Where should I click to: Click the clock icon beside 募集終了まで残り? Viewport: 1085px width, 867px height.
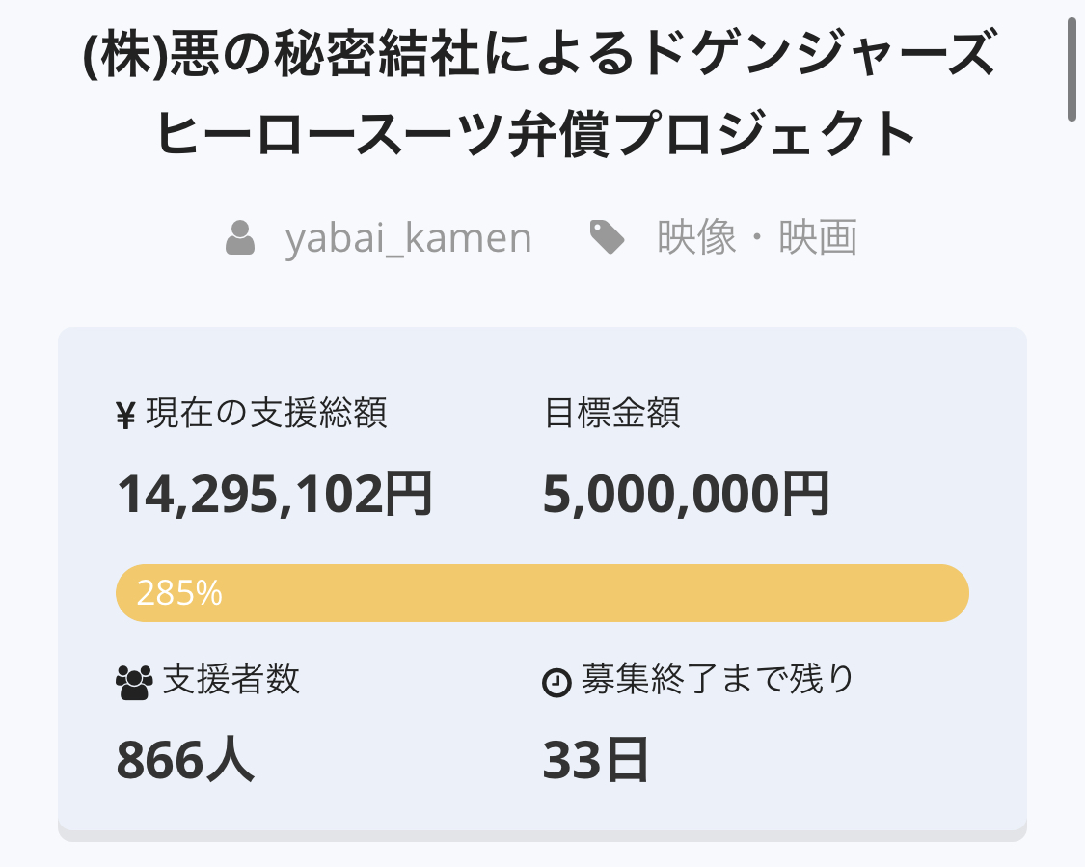pyautogui.click(x=556, y=682)
